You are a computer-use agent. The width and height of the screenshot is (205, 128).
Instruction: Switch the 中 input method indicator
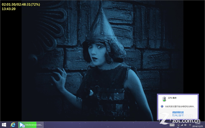tap(190, 125)
